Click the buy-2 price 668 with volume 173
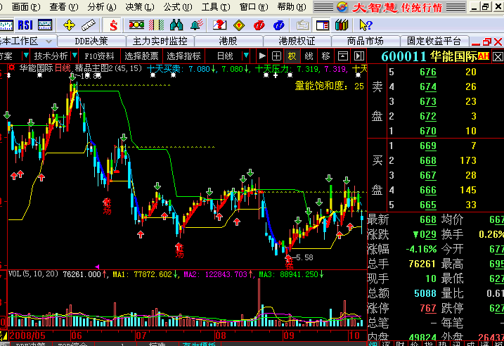504x346 pixels. [428, 160]
